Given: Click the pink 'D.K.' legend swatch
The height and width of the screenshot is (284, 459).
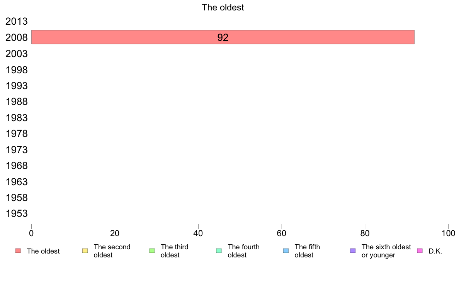Looking at the screenshot, I should pyautogui.click(x=420, y=251).
